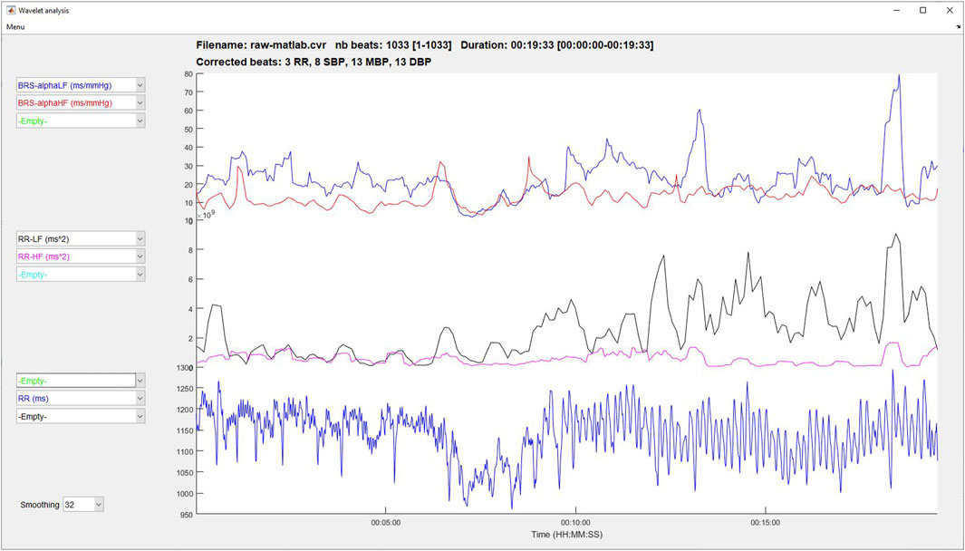Open the RR-LF (ms^2) dropdown
The image size is (965, 551).
81,239
